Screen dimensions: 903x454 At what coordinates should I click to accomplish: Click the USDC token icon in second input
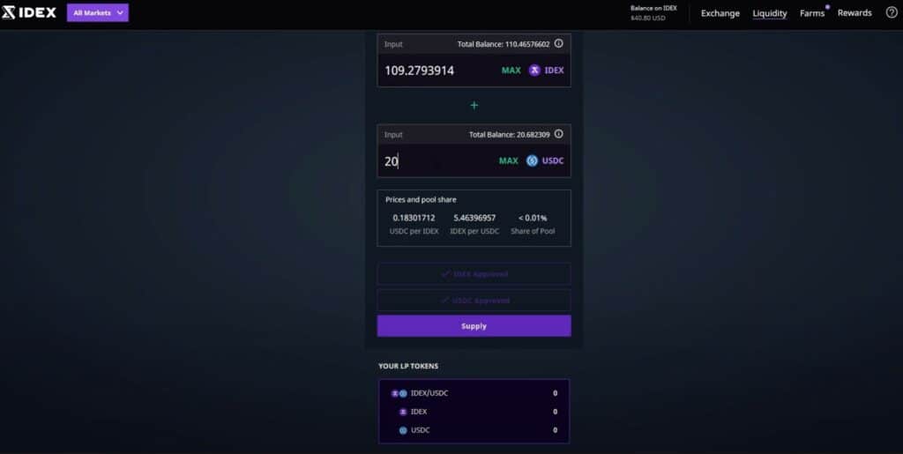[532, 161]
